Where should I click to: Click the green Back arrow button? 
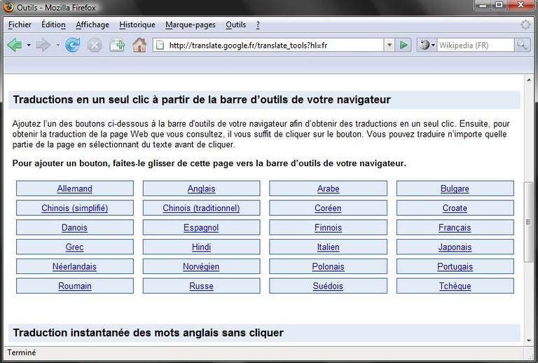[x=15, y=45]
